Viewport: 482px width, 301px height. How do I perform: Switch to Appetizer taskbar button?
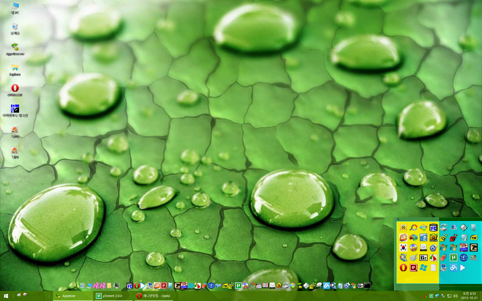click(73, 296)
